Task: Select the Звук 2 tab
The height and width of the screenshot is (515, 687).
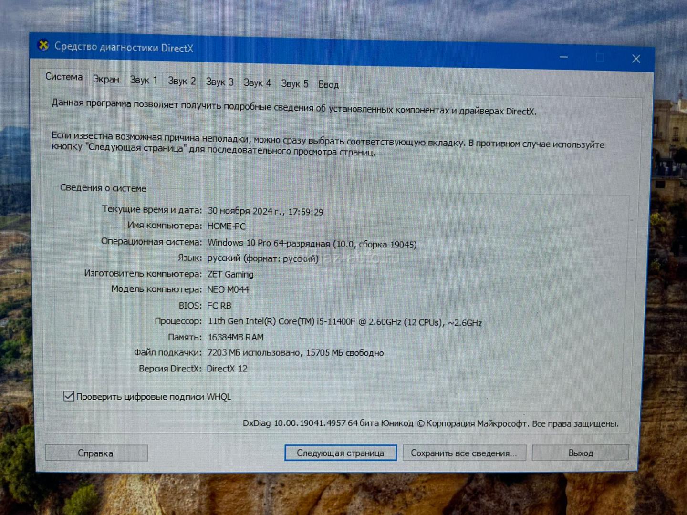Action: click(182, 81)
